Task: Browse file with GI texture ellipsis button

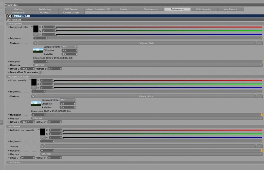Action: tap(259, 96)
